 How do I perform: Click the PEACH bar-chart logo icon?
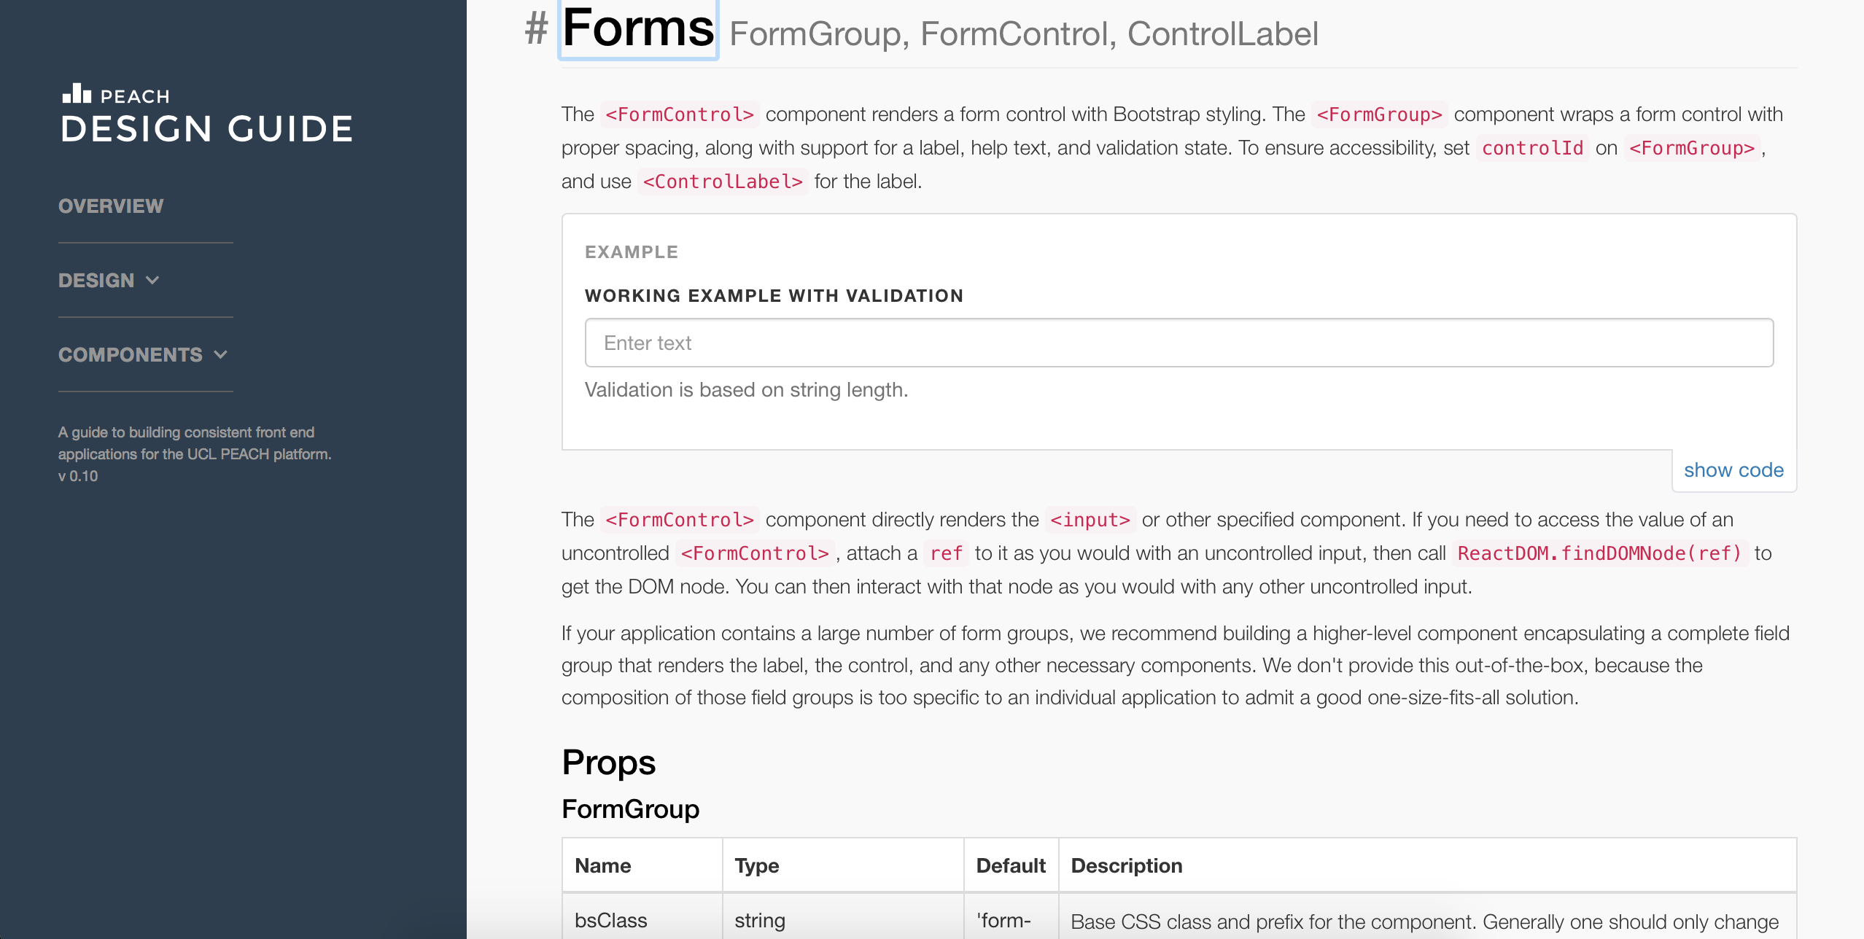pyautogui.click(x=77, y=93)
